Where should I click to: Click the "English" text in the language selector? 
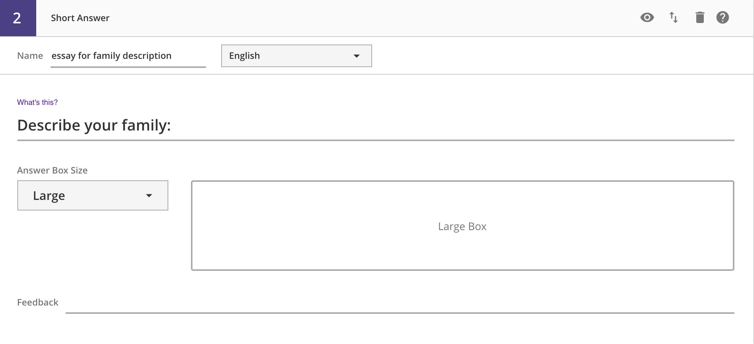coord(245,56)
